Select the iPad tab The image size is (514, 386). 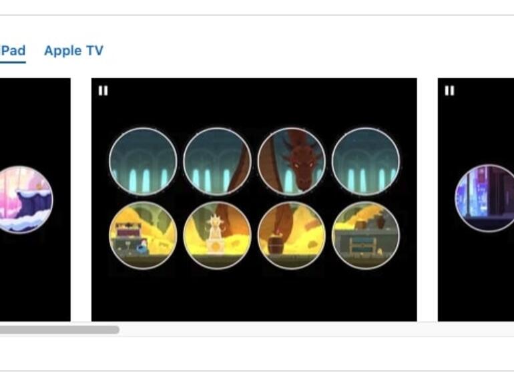click(x=13, y=51)
